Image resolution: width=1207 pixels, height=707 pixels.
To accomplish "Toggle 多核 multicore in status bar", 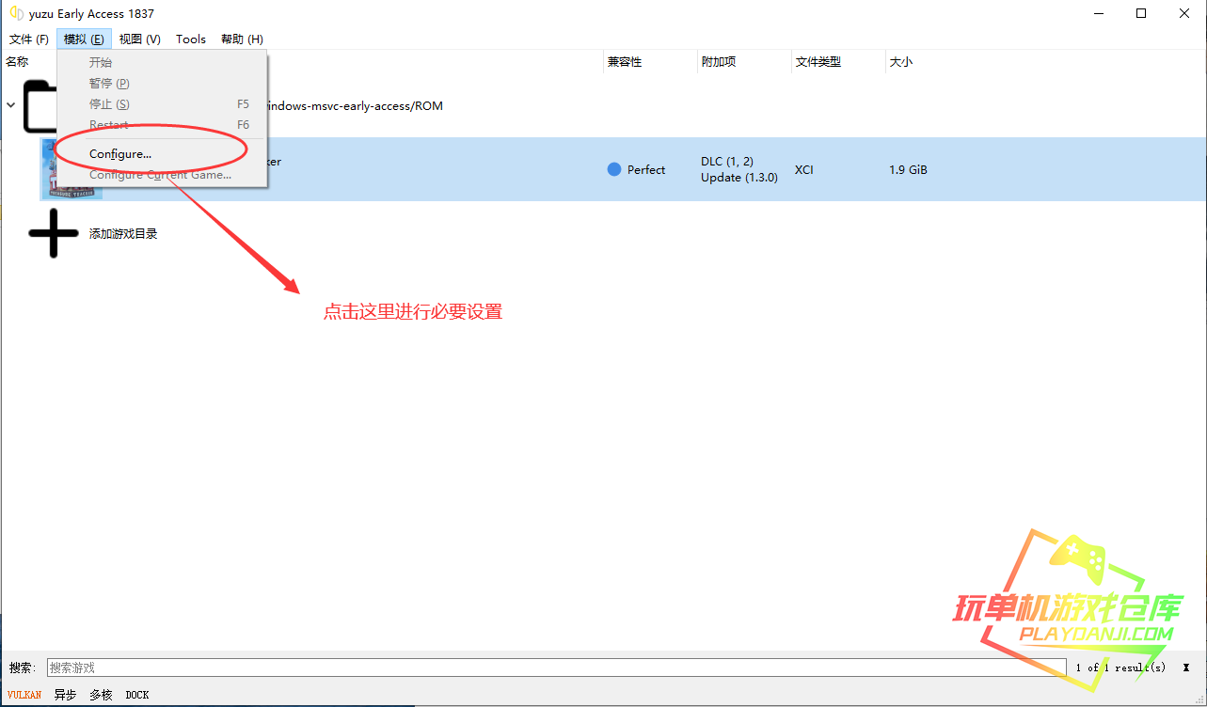I will tap(101, 695).
